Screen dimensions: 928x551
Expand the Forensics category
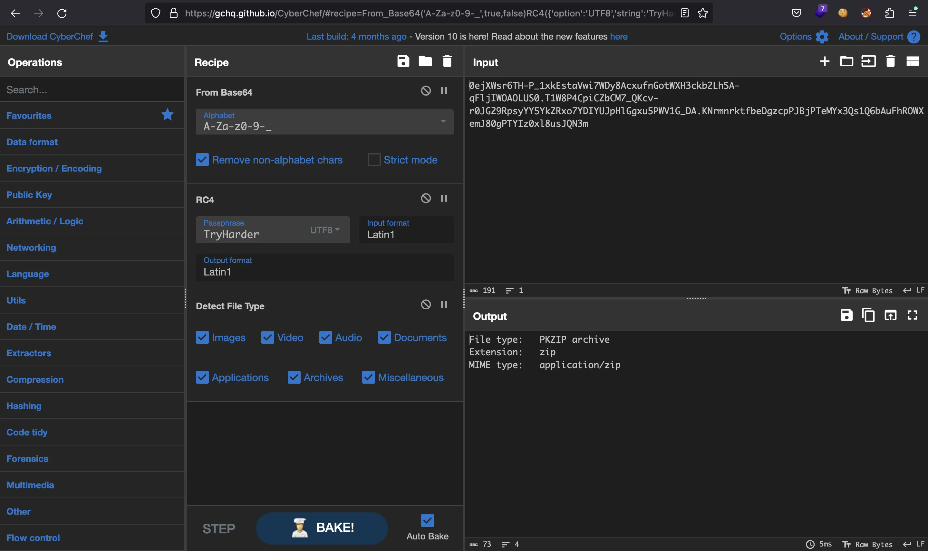(92, 459)
